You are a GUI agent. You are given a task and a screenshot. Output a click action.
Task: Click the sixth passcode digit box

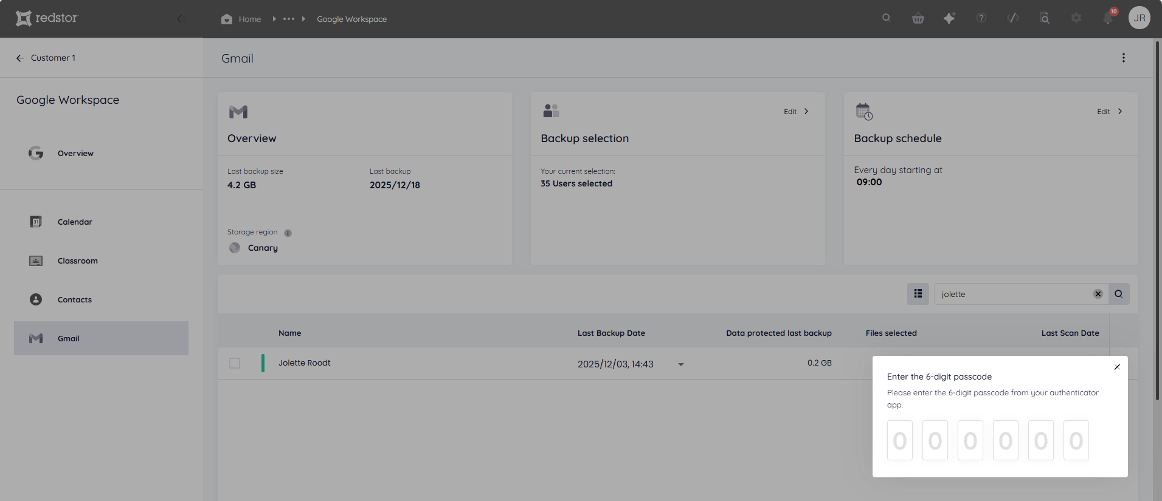coord(1076,440)
